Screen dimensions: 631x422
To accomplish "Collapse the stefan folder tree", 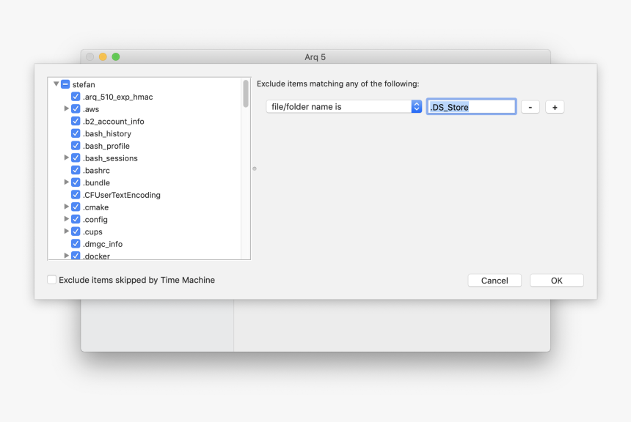I will [x=56, y=84].
